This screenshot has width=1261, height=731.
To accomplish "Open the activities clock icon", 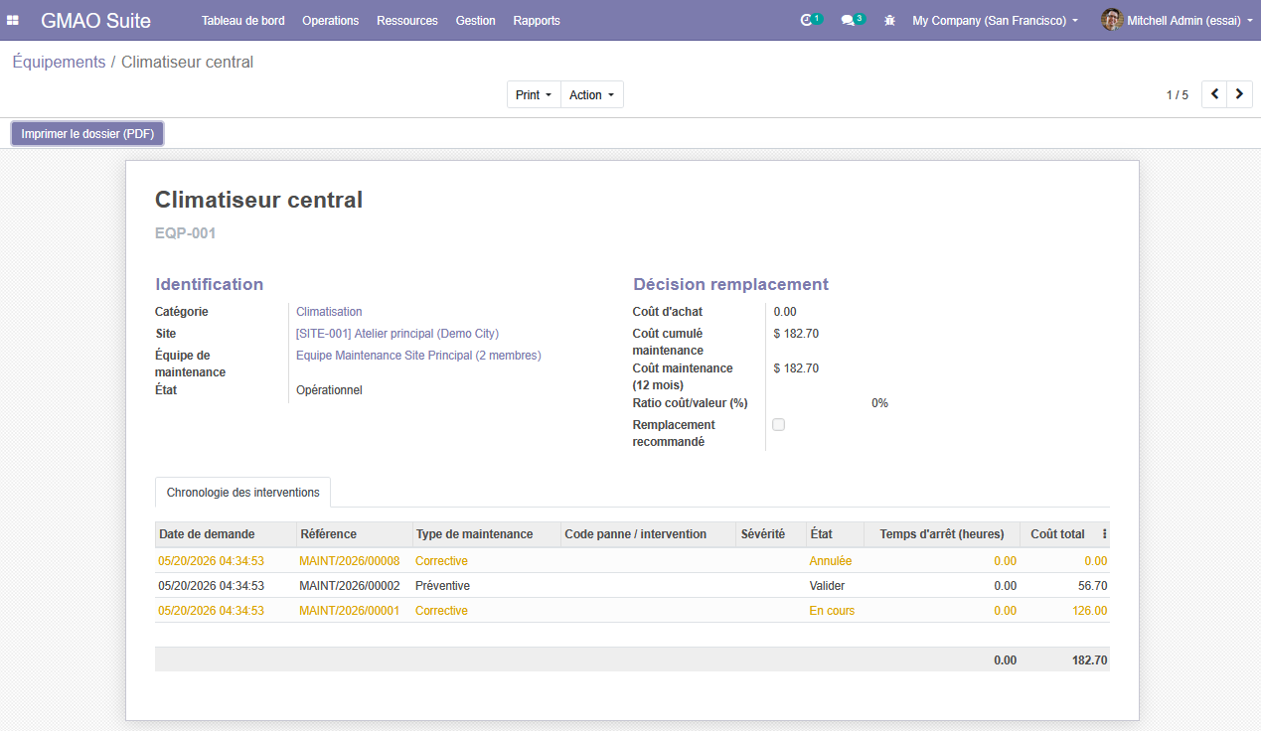I will point(807,20).
